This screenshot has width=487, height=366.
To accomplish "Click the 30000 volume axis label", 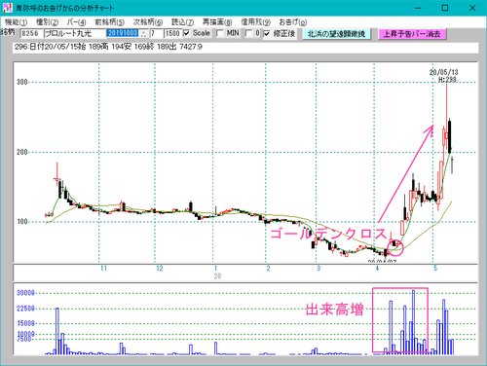I will point(25,293).
